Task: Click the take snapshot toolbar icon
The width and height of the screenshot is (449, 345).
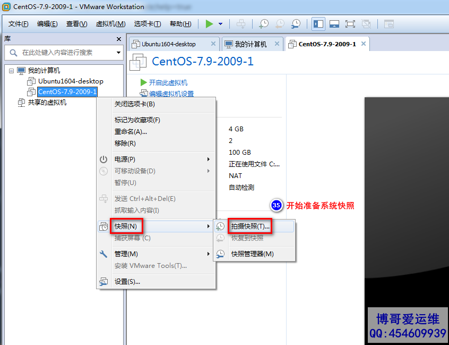Action: 264,24
